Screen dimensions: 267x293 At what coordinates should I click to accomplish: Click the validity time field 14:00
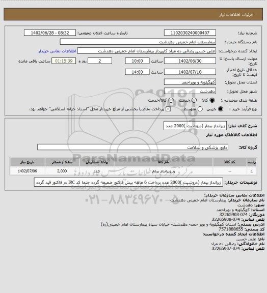click(137, 72)
